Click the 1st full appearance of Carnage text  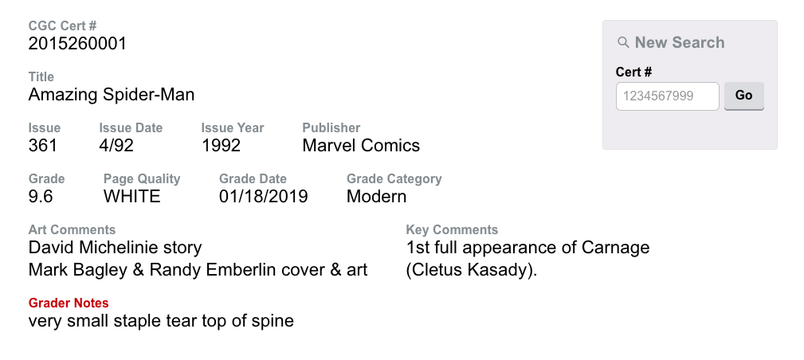tap(528, 248)
